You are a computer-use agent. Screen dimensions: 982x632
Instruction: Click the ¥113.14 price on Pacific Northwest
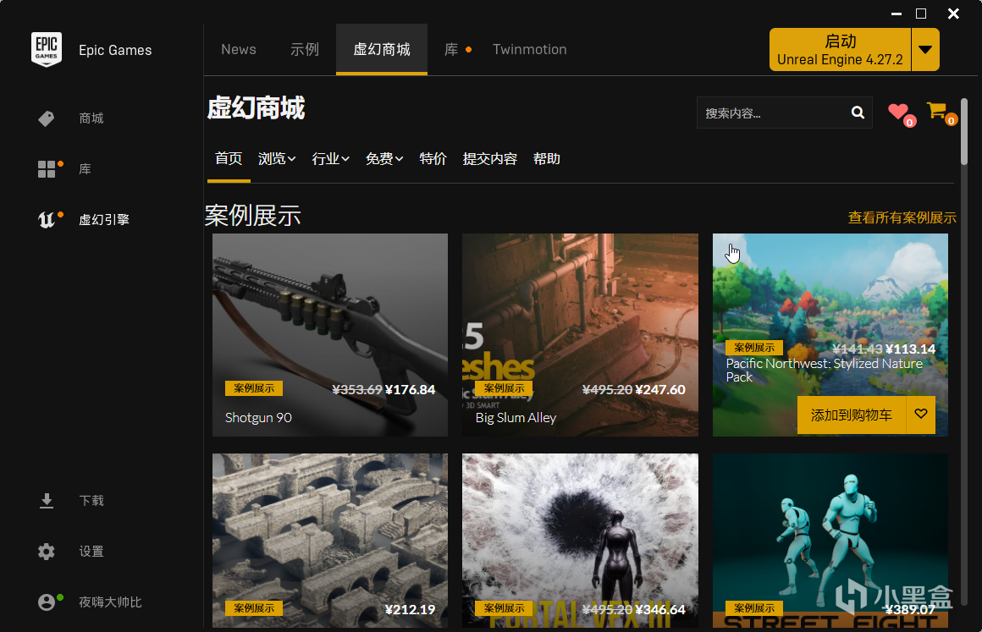(x=911, y=349)
